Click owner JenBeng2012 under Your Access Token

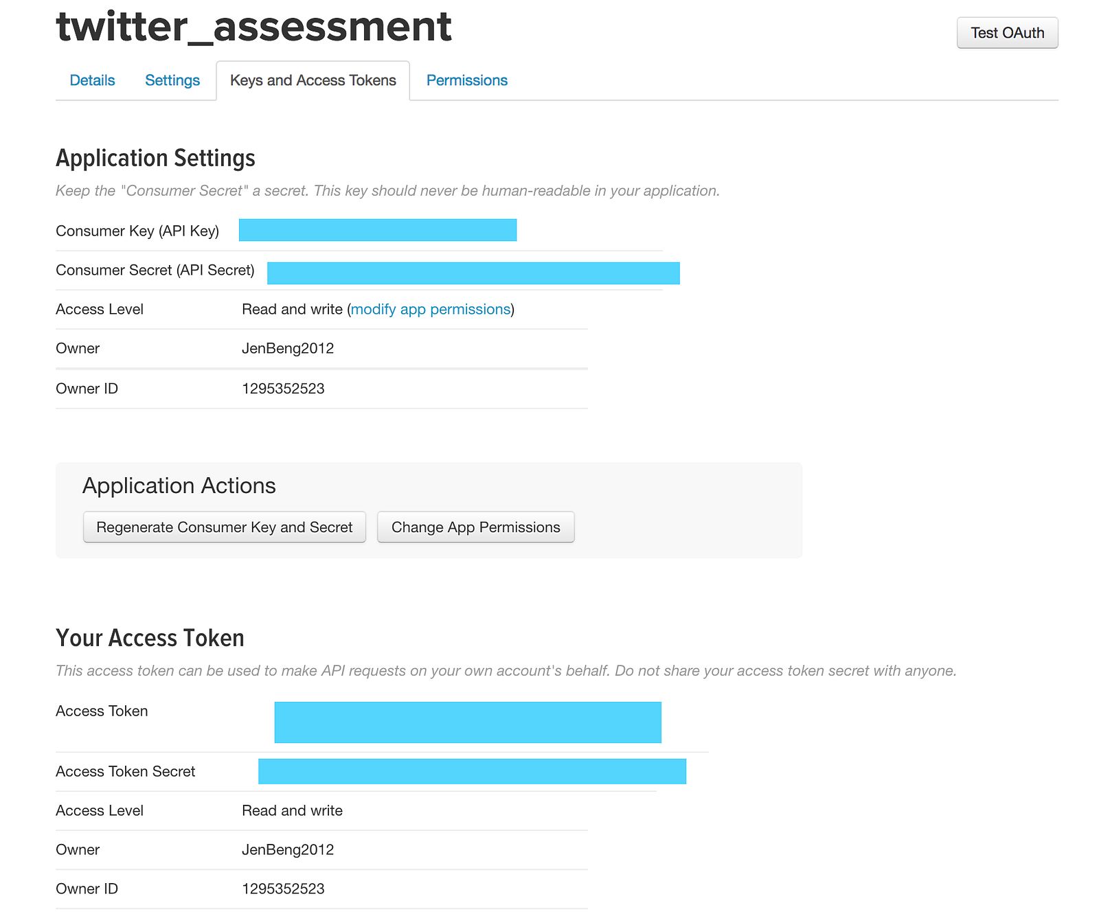[x=288, y=850]
